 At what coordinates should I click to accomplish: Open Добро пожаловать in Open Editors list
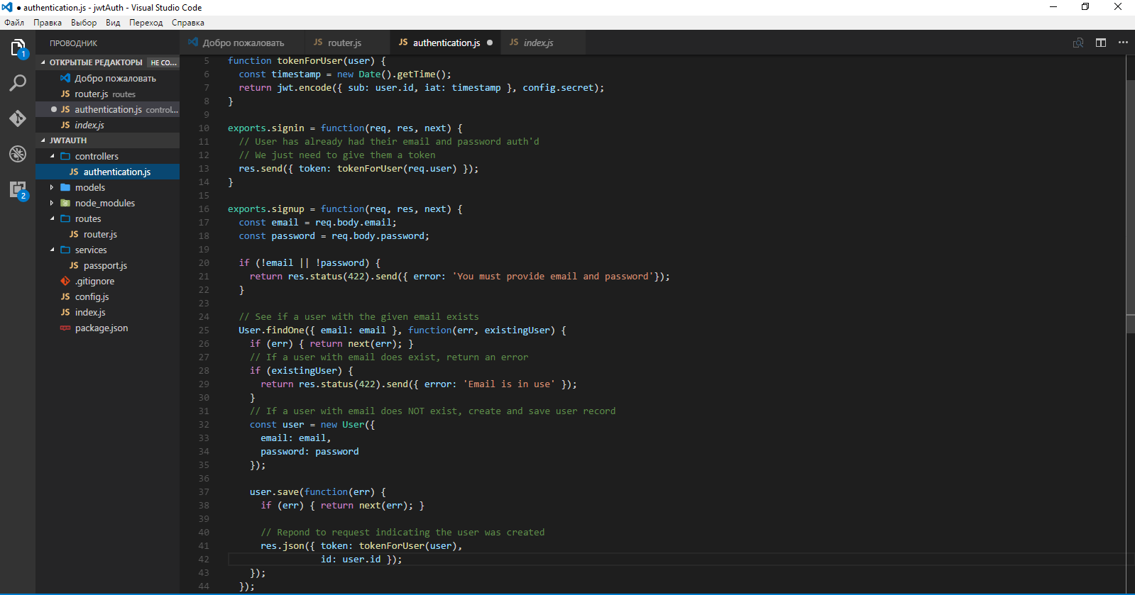coord(107,78)
